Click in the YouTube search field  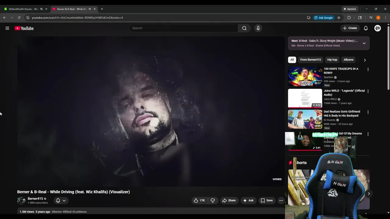184,28
